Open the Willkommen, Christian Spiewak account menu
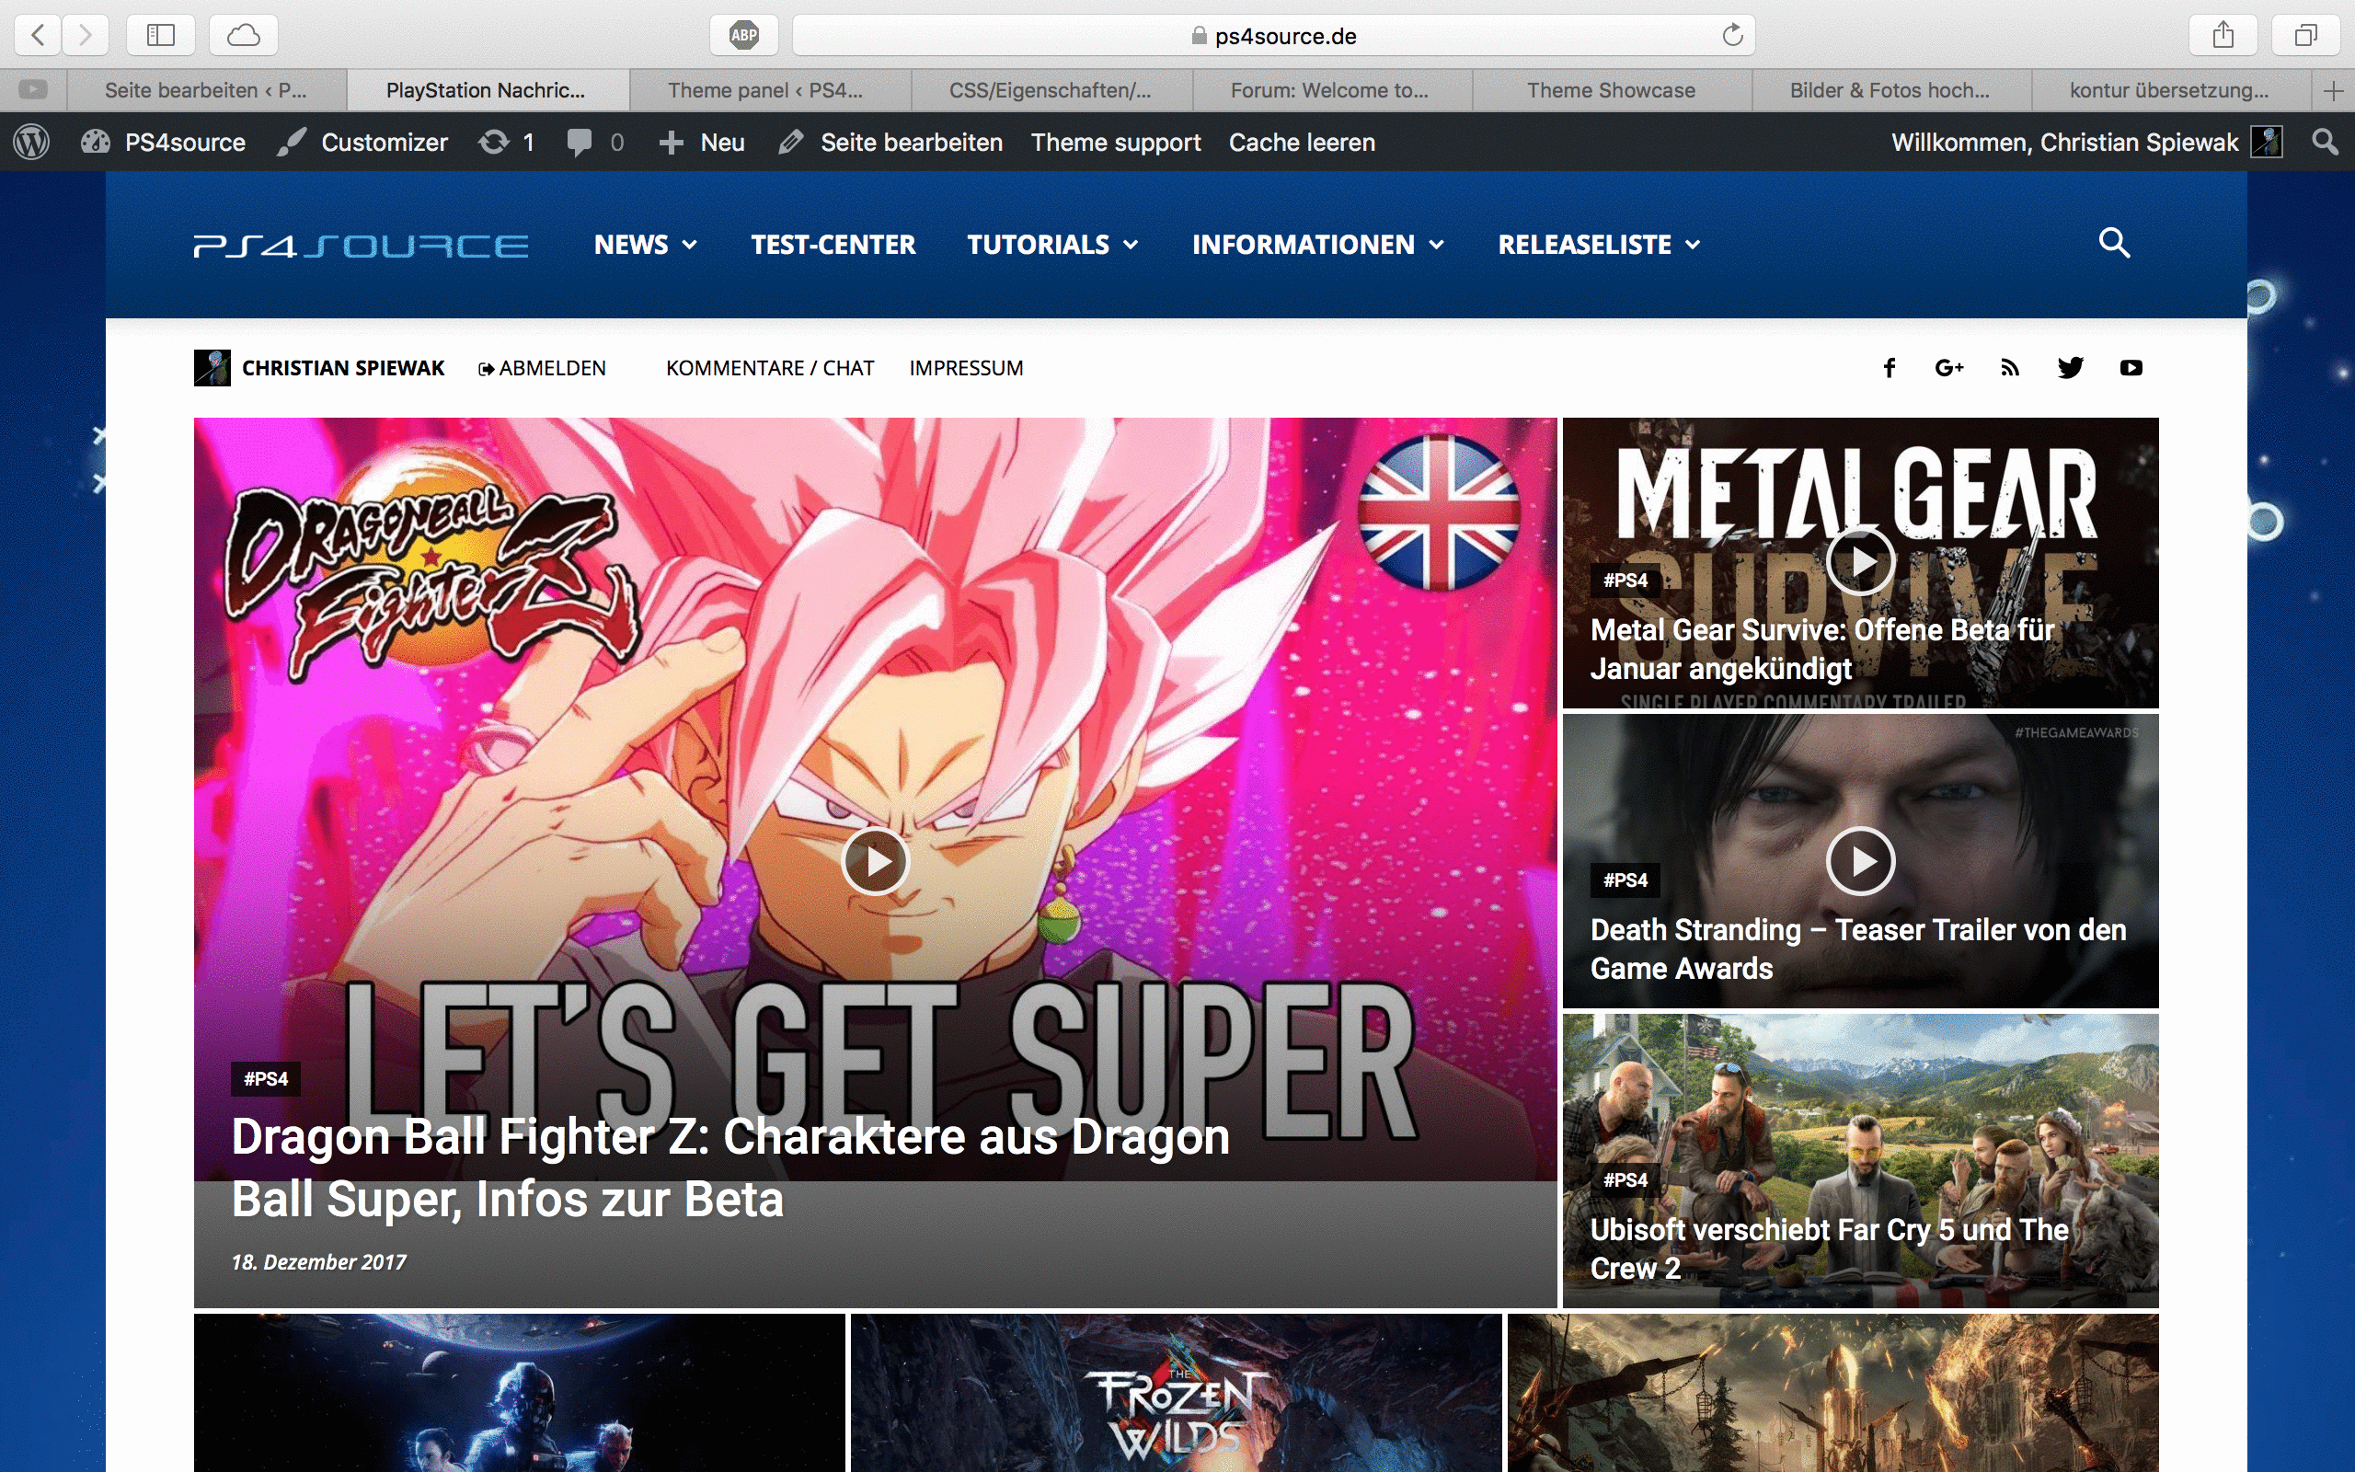This screenshot has height=1472, width=2355. pyautogui.click(x=2086, y=142)
